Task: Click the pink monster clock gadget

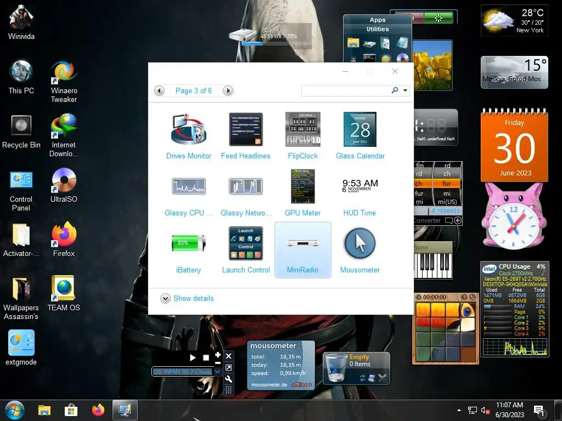Action: (514, 217)
